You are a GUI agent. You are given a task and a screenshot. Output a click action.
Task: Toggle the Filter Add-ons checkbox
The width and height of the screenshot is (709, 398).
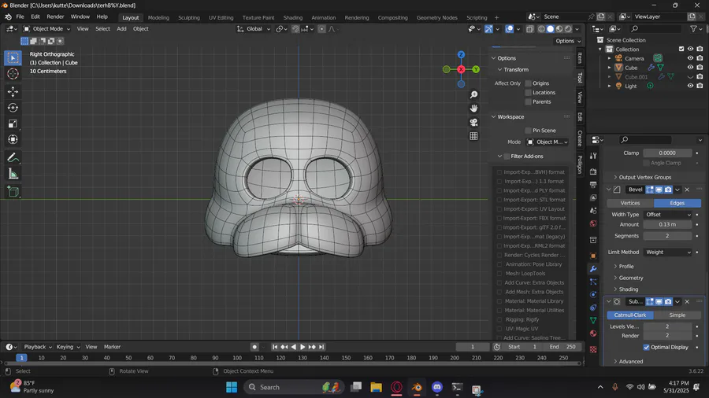[507, 156]
